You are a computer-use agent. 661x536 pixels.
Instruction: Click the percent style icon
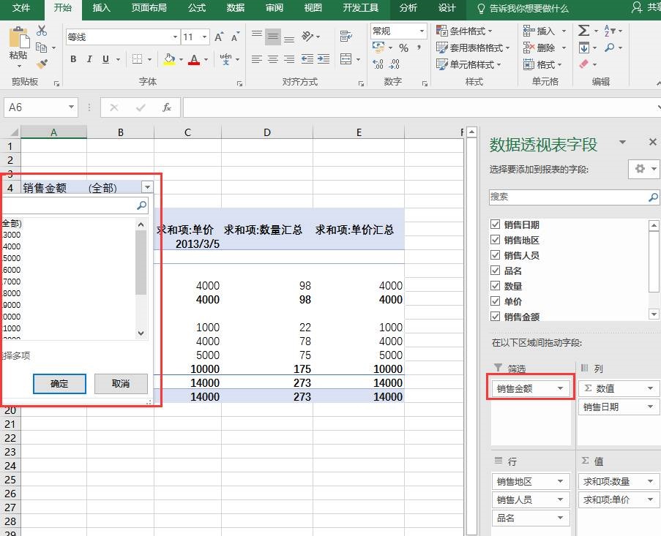[403, 48]
